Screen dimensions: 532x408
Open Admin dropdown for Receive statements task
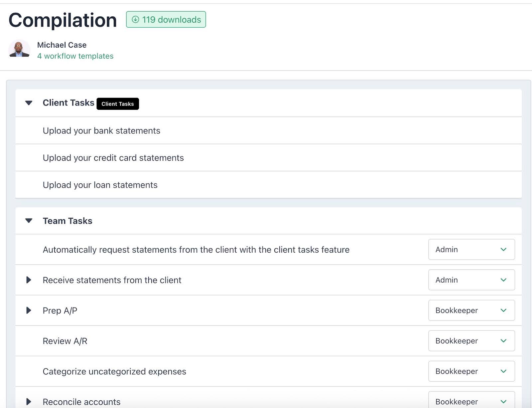point(471,280)
